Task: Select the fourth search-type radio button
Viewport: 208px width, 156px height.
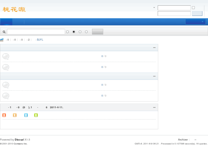Action: pyautogui.click(x=86, y=32)
